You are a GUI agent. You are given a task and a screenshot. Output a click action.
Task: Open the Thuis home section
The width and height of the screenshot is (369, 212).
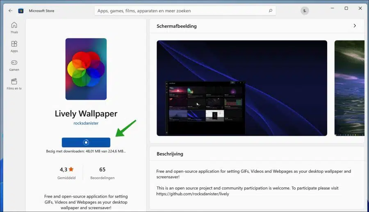(x=14, y=28)
